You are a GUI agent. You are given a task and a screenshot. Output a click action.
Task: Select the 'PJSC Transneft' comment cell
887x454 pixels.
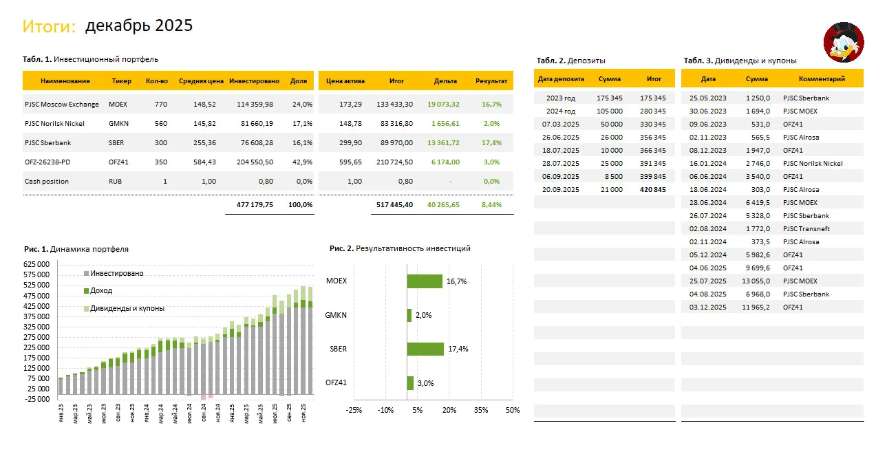pyautogui.click(x=806, y=229)
